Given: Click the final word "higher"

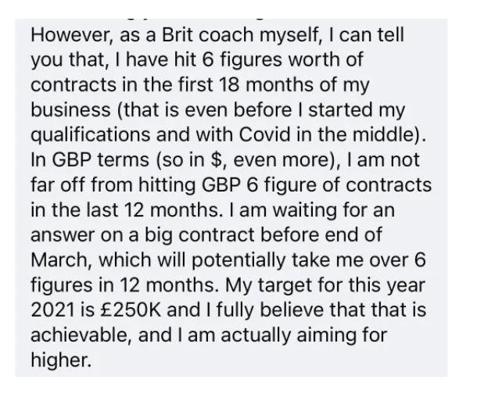Looking at the screenshot, I should tap(61, 360).
